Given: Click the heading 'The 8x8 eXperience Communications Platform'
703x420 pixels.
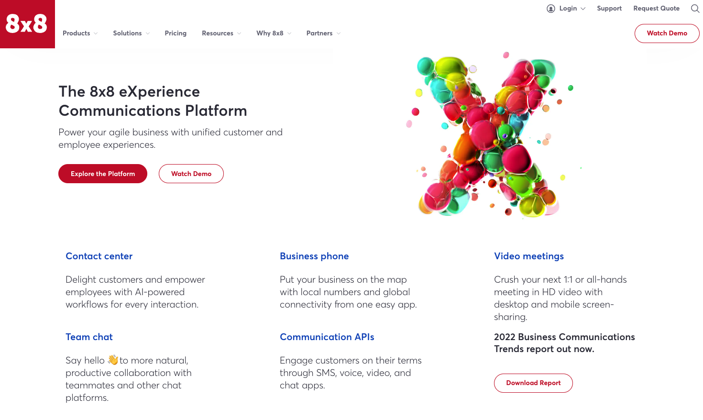Looking at the screenshot, I should 153,101.
